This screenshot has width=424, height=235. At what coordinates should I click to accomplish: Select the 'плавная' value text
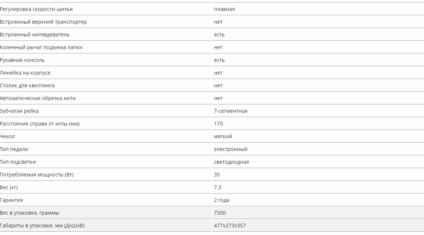pos(224,9)
